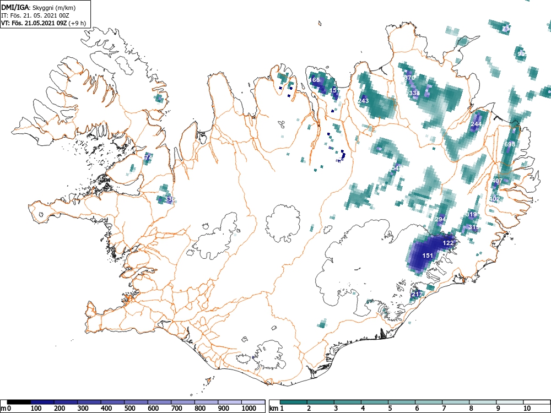
Task: Click the init time 'IT: Fös. 21. 05. 2021 00Z'
Action: (35, 15)
